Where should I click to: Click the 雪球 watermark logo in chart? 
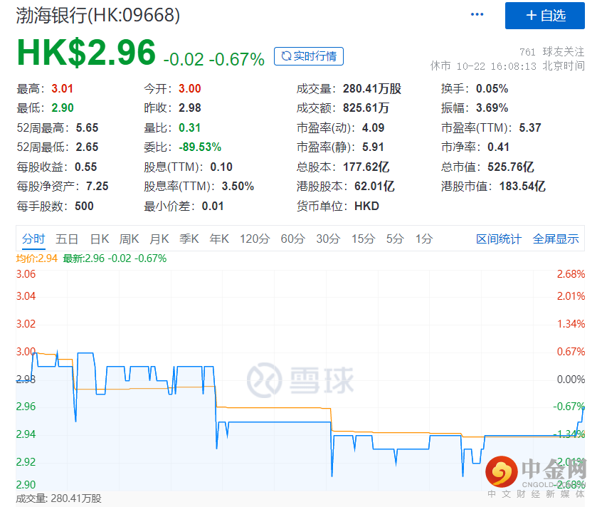(x=300, y=378)
